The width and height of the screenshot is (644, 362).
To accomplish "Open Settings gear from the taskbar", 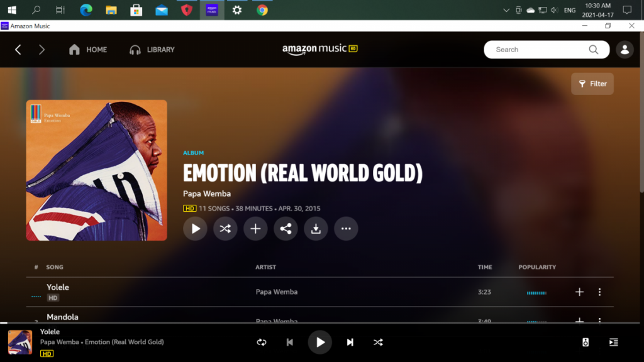I will (237, 10).
